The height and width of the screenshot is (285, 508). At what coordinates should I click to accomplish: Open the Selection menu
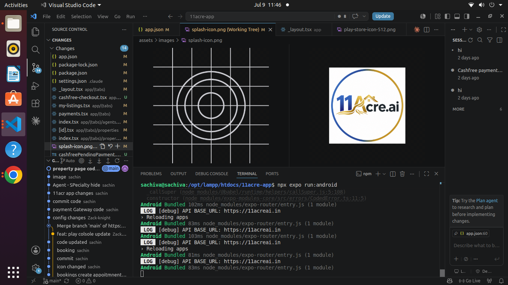click(81, 16)
